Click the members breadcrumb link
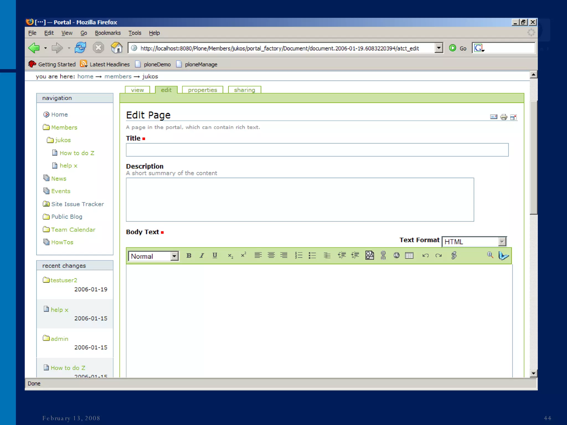This screenshot has height=425, width=567. click(118, 76)
